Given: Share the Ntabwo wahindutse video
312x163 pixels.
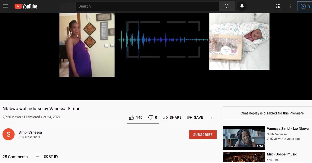Looking at the screenshot, I should 172,117.
